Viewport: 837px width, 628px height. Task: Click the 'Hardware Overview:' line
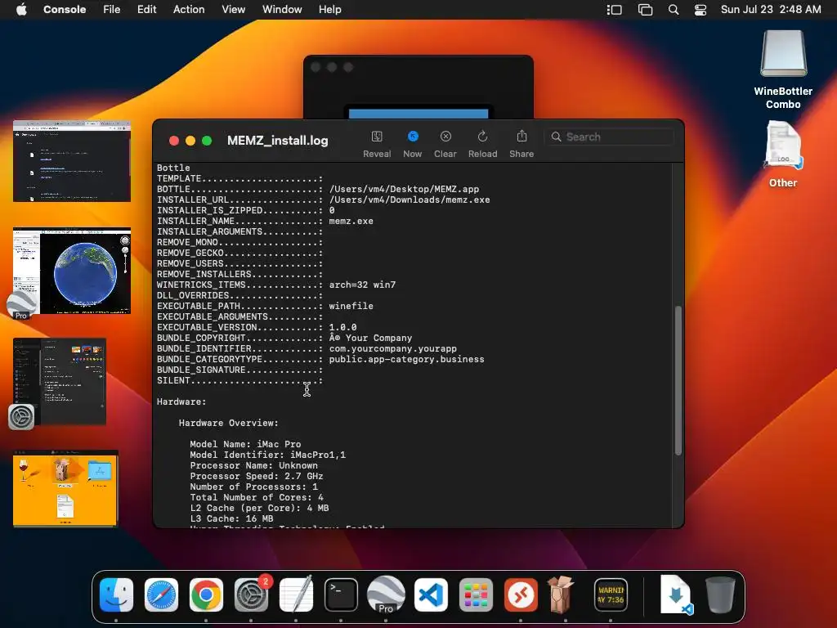point(229,423)
